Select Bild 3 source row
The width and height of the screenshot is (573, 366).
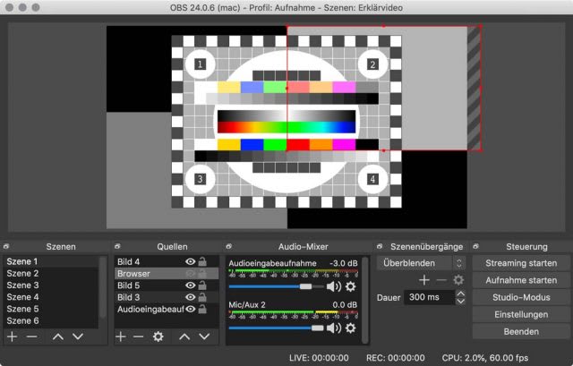click(x=167, y=297)
